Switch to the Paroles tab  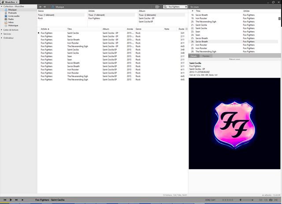[x=206, y=56]
